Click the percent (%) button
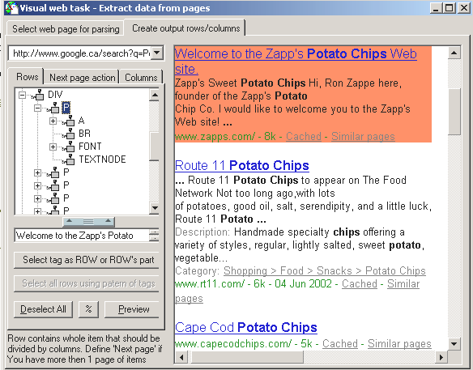This screenshot has width=473, height=370. coord(88,309)
